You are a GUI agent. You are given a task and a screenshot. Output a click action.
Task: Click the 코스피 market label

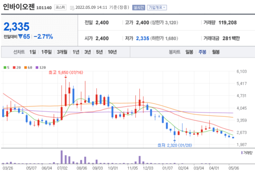pos(60,7)
